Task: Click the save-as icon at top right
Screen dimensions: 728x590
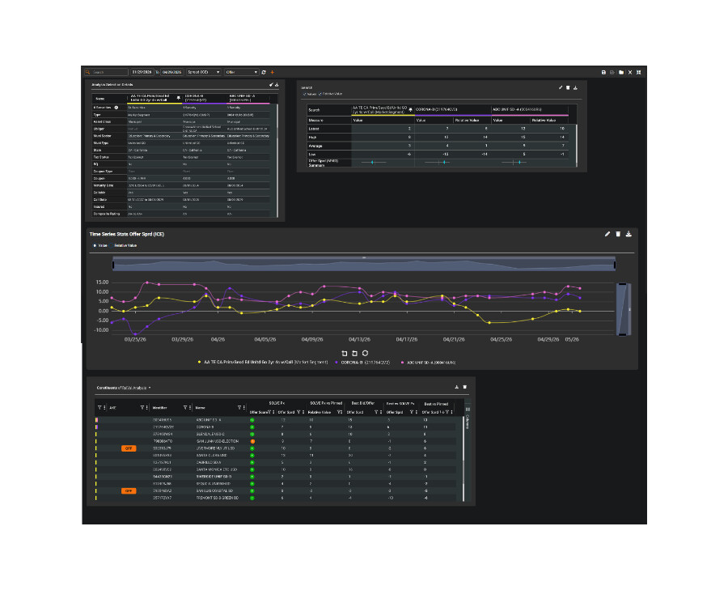Action: [612, 72]
